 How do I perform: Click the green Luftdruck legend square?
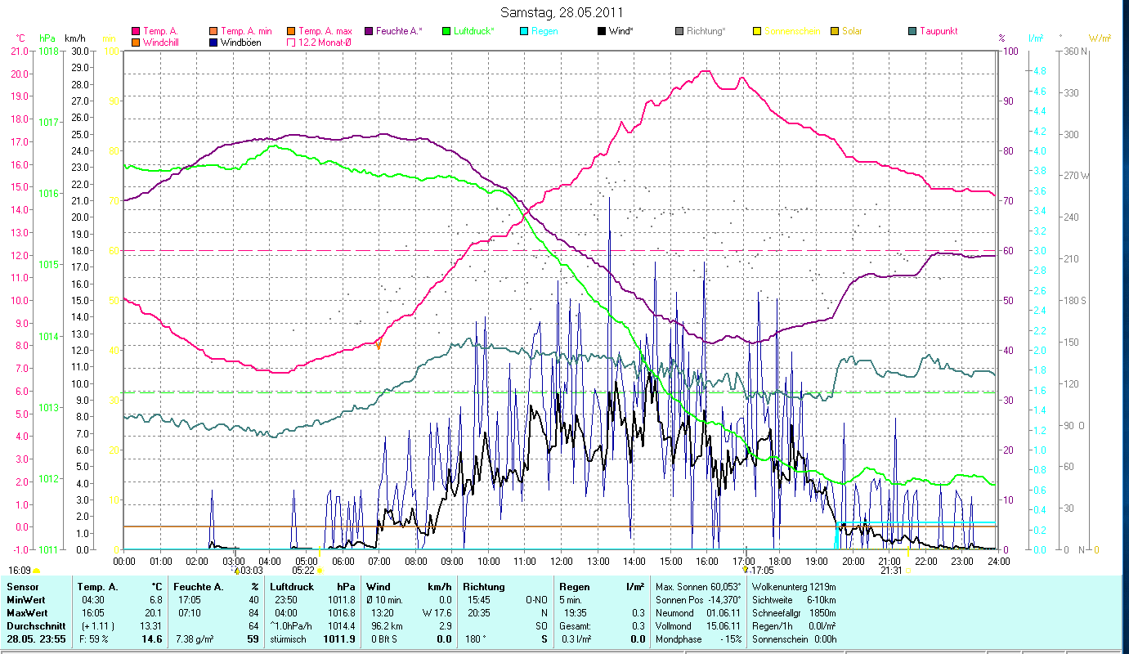pyautogui.click(x=446, y=31)
